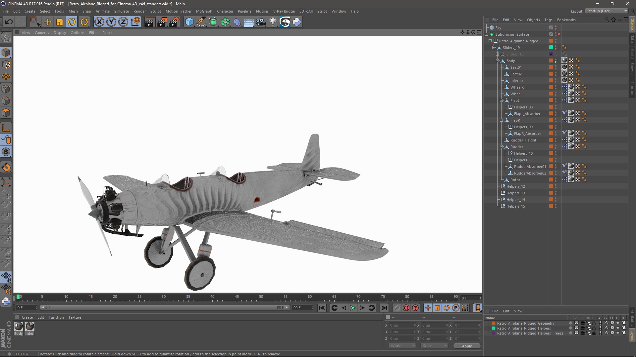Screen dimensions: 636x357
Task: Collapse the Subdivision Surface tree node
Action: point(487,34)
